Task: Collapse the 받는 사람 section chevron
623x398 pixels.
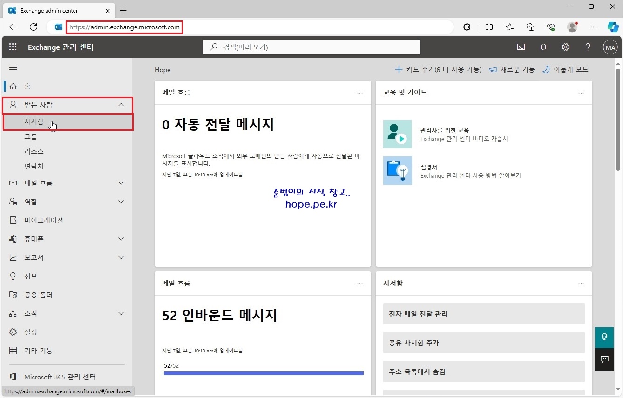Action: 121,105
